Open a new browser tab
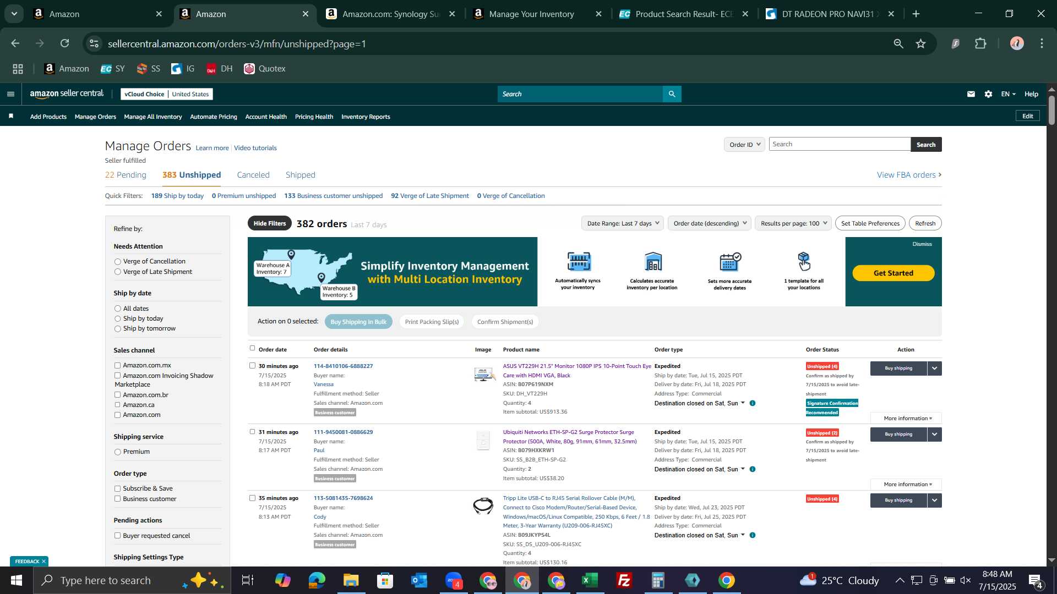This screenshot has width=1057, height=594. tap(916, 14)
